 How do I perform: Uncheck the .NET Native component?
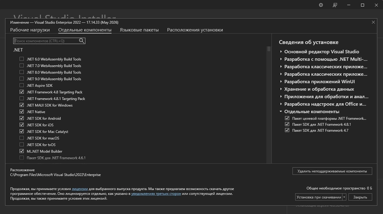(x=22, y=112)
